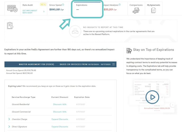This screenshot has height=132, width=182.
Task: Click Ground Residential Discount: 50% link
Action: point(60,104)
